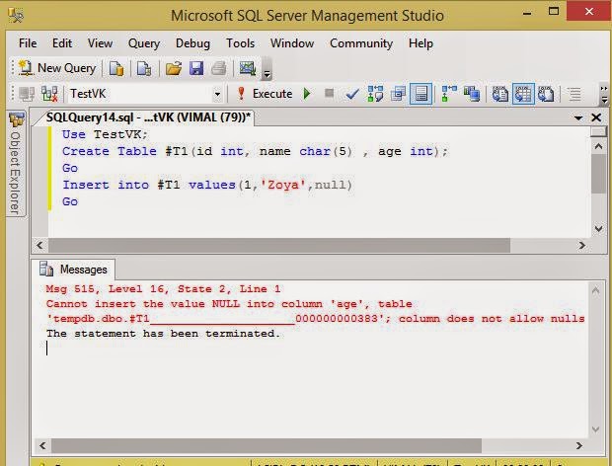The height and width of the screenshot is (466, 612).
Task: Select Results to Grid icon
Action: pos(523,94)
